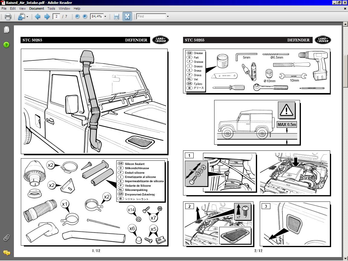Click the Print icon in toolbar

[8, 17]
